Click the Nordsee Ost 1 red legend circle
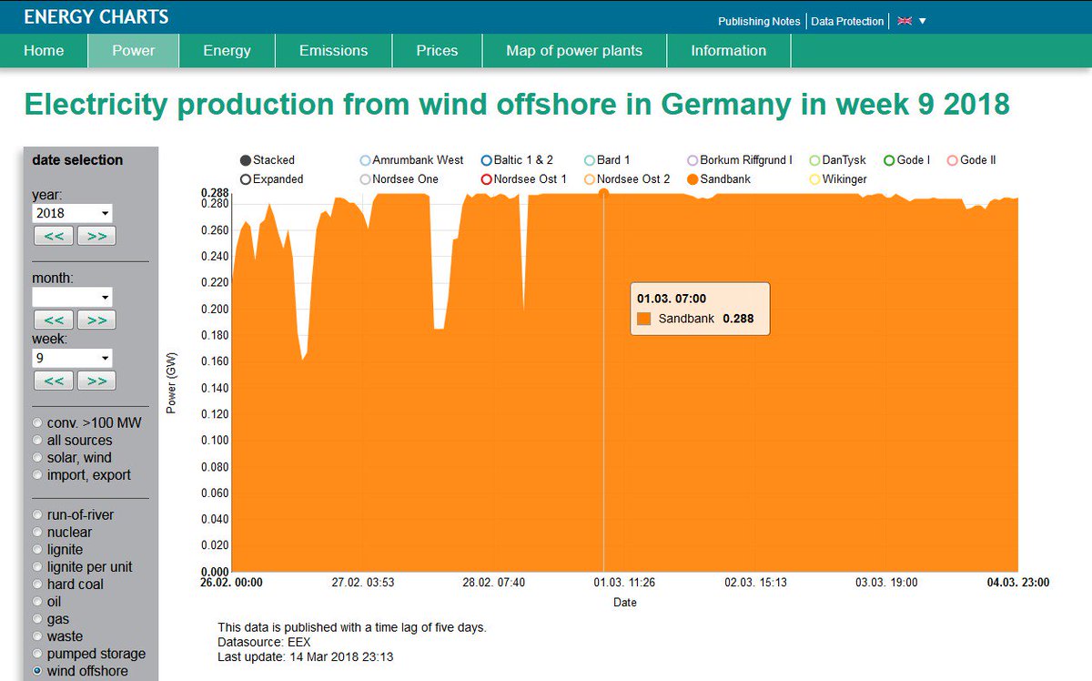This screenshot has width=1092, height=681. point(484,179)
